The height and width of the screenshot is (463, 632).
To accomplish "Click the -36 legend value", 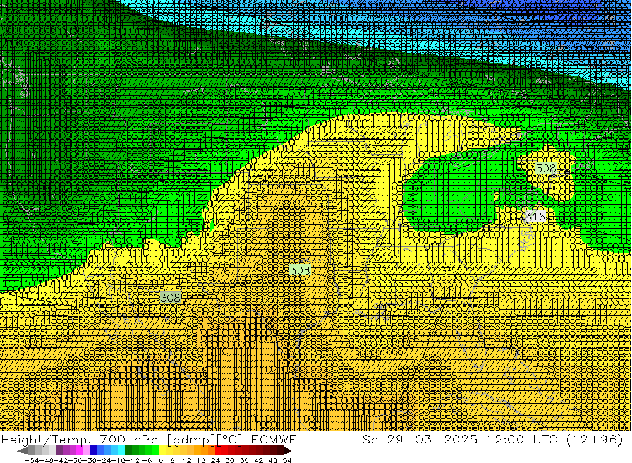I will 75,460.
